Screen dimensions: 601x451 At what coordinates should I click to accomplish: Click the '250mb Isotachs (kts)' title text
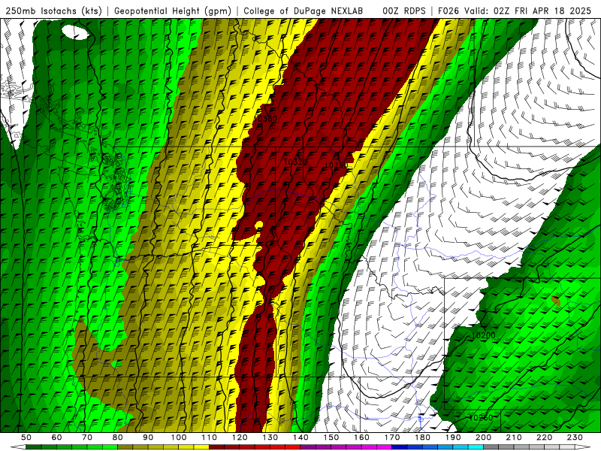pyautogui.click(x=53, y=11)
